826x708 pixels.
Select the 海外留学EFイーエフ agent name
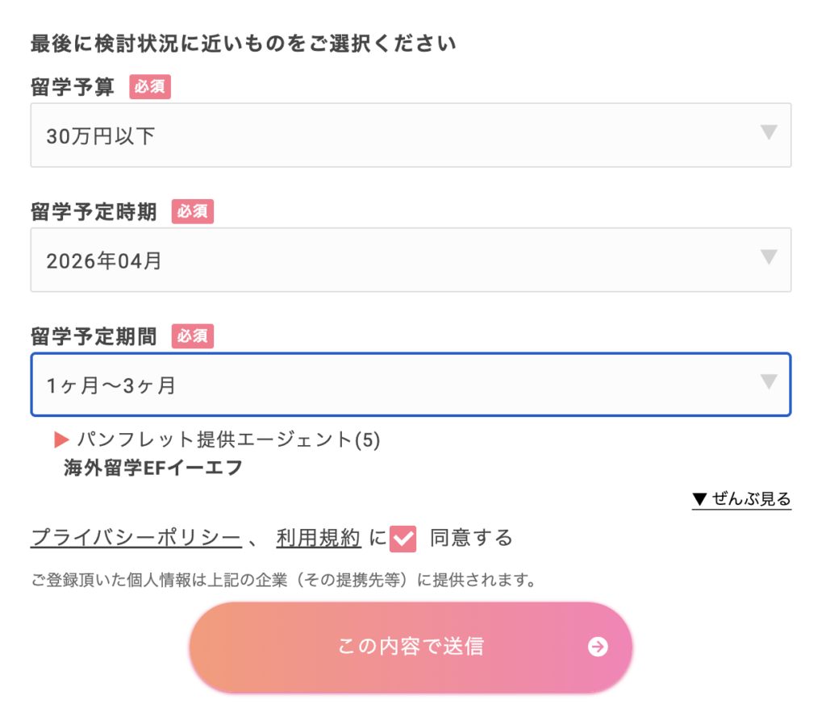coord(153,468)
